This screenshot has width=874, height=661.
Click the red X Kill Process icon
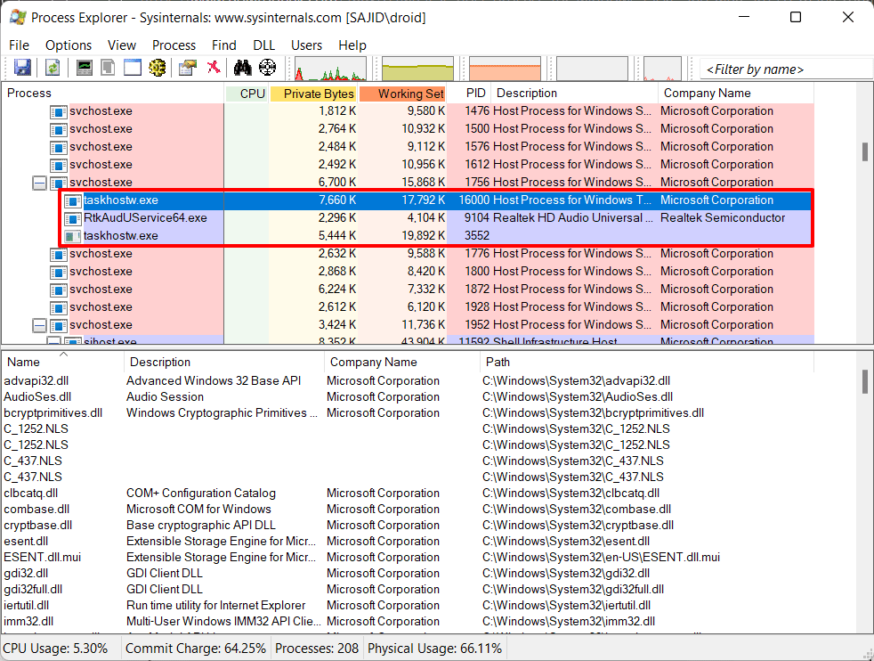214,68
